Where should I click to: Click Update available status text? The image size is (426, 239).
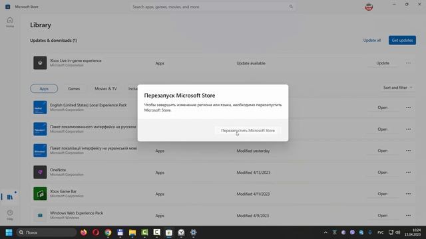click(x=251, y=63)
